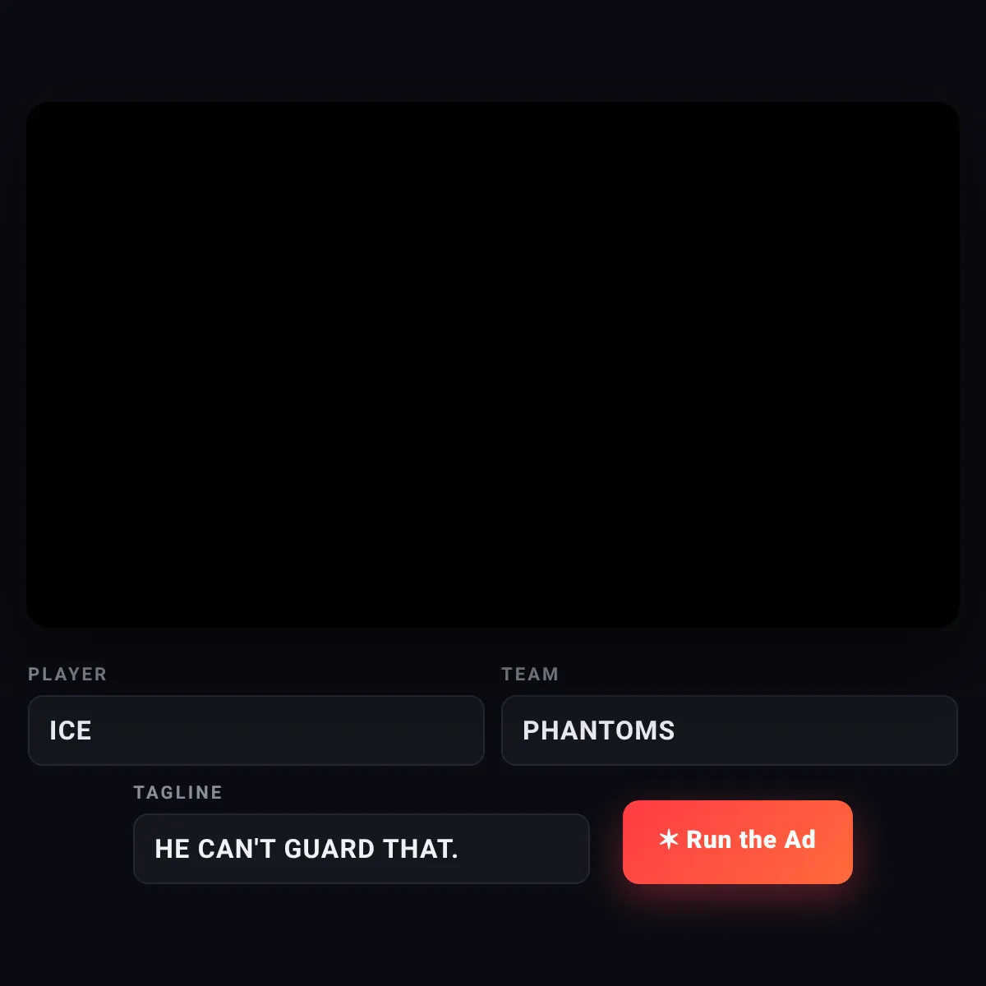Click the word CAN'T in the tagline
986x986 pixels.
click(237, 849)
